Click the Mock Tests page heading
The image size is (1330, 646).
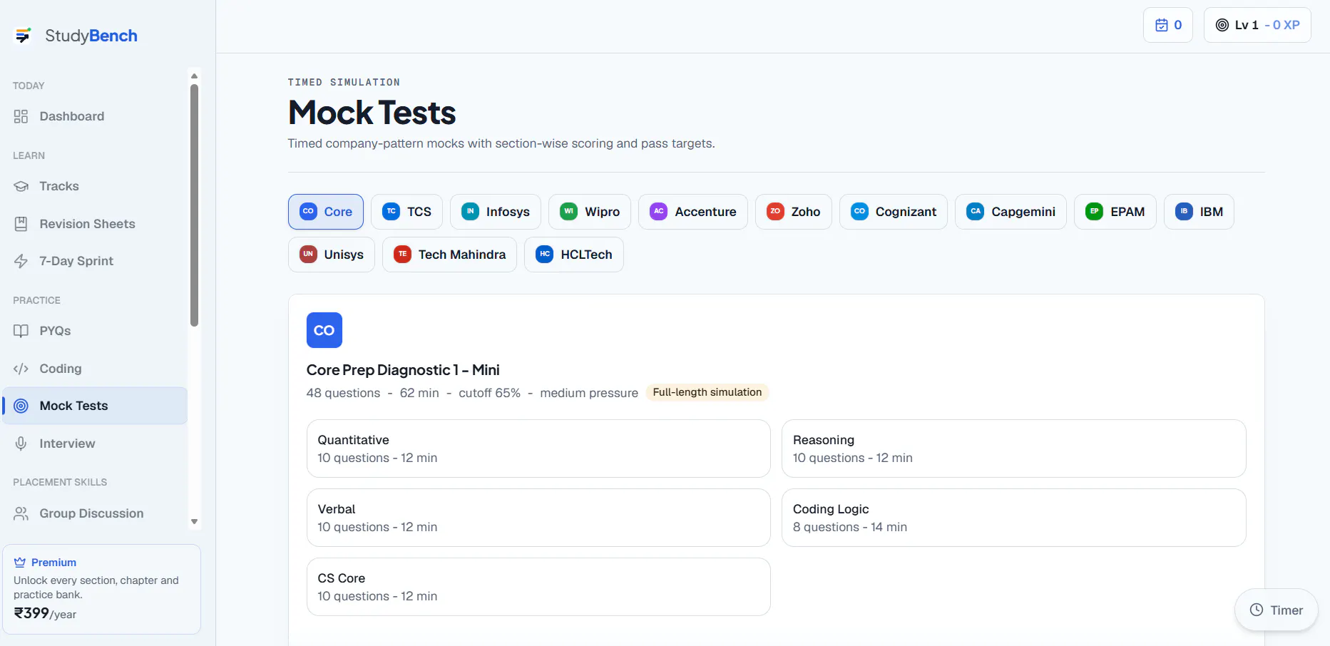[x=372, y=113]
